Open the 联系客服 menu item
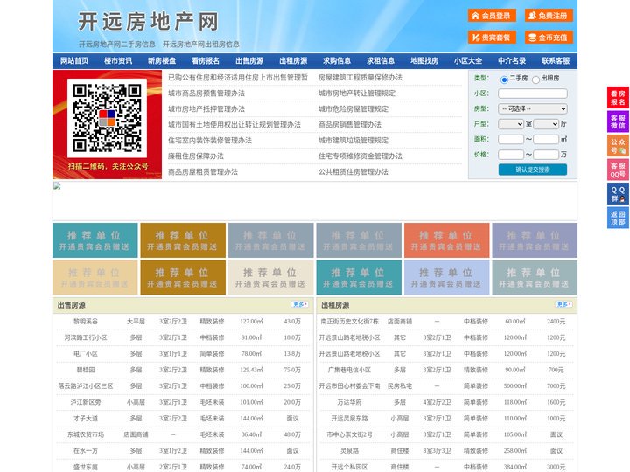This screenshot has height=472, width=630. coord(556,61)
